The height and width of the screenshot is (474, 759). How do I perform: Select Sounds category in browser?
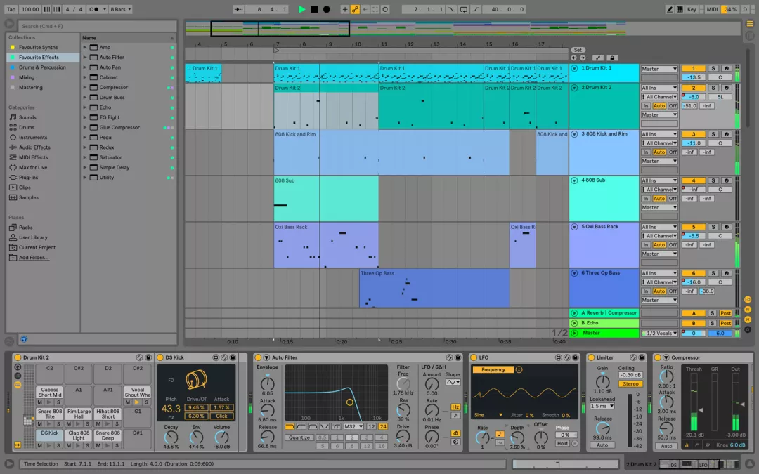[27, 117]
